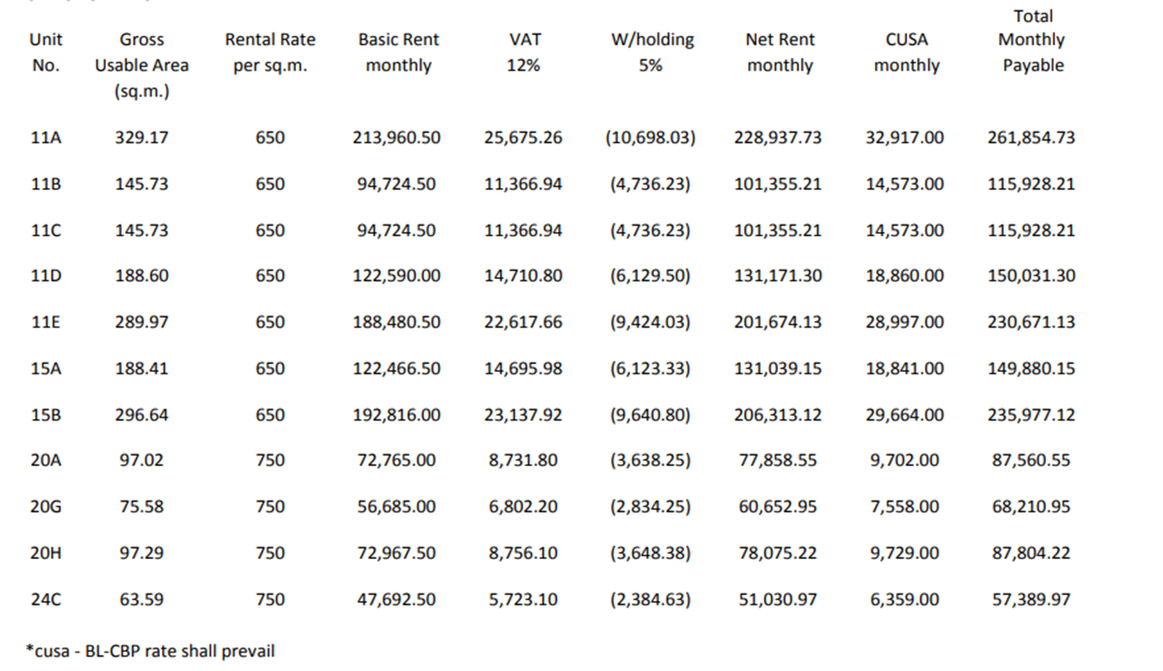The height and width of the screenshot is (671, 1163).
Task: Click unit number 20G in the table
Action: point(46,507)
